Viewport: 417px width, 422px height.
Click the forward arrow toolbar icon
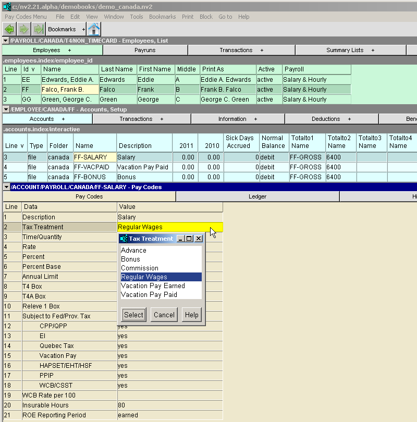pyautogui.click(x=23, y=30)
